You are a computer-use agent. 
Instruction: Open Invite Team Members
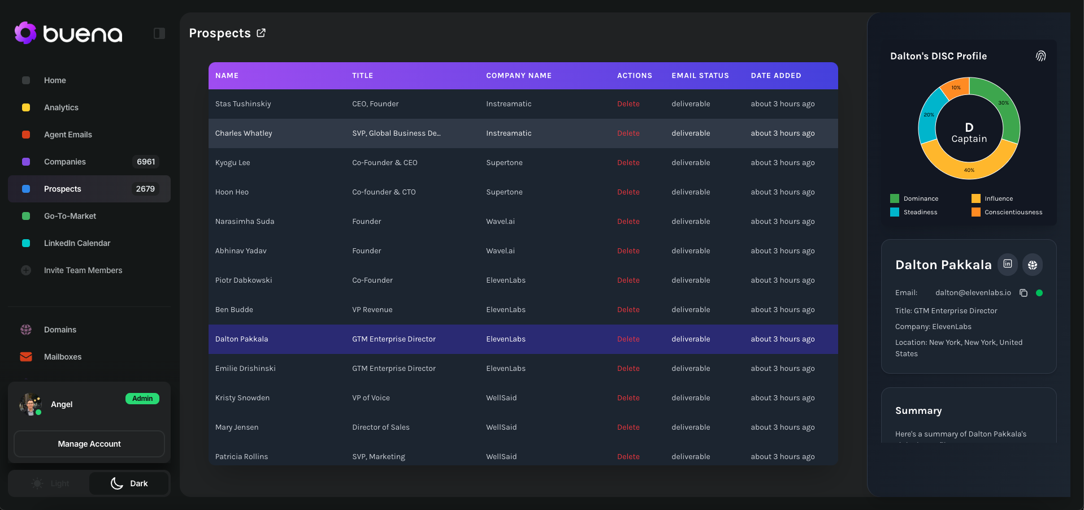(89, 270)
